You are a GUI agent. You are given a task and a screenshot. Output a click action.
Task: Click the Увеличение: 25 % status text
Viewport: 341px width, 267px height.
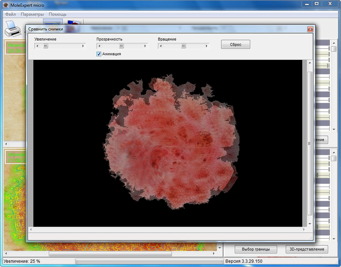point(22,261)
